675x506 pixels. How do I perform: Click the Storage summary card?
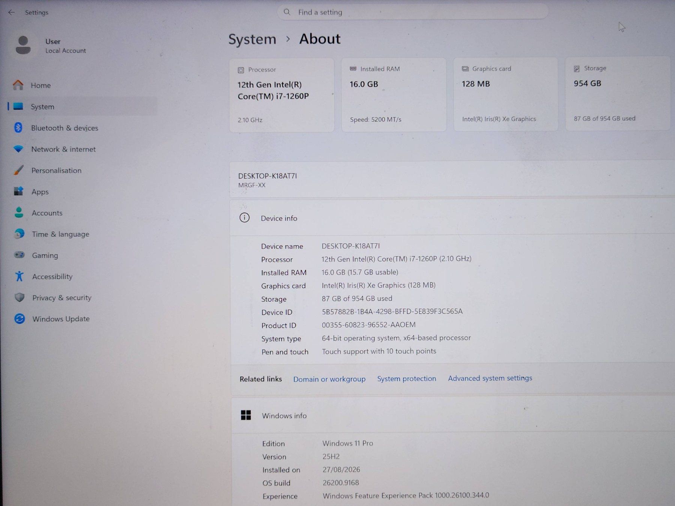click(x=618, y=94)
